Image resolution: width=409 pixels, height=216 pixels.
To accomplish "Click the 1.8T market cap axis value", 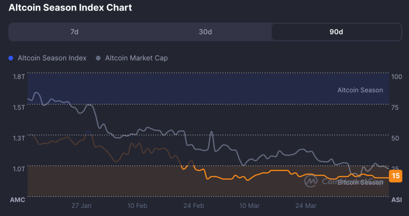I will click(x=19, y=76).
